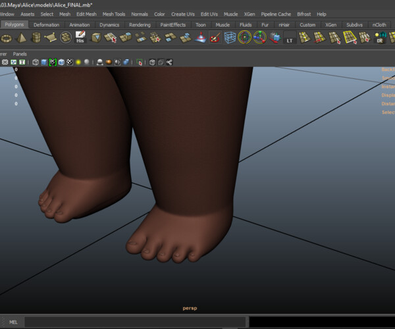Select the Append to Polygon shelf icon
Screen dimensions: 395x329
point(155,38)
